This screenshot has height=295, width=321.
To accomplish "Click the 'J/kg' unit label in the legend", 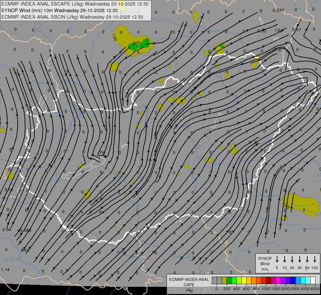I will coord(189,290).
